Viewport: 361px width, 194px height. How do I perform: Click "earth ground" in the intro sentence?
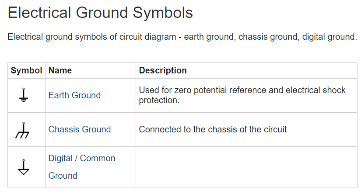[208, 37]
